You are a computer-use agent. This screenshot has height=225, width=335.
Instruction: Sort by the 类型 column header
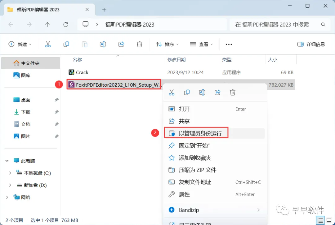pyautogui.click(x=227, y=59)
